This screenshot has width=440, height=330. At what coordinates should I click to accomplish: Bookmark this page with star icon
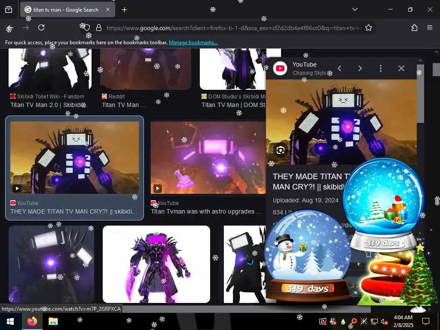pos(368,27)
